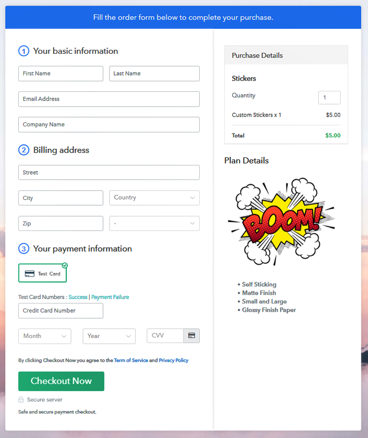368x438 pixels.
Task: Expand the Month dropdown
Action: tap(45, 336)
